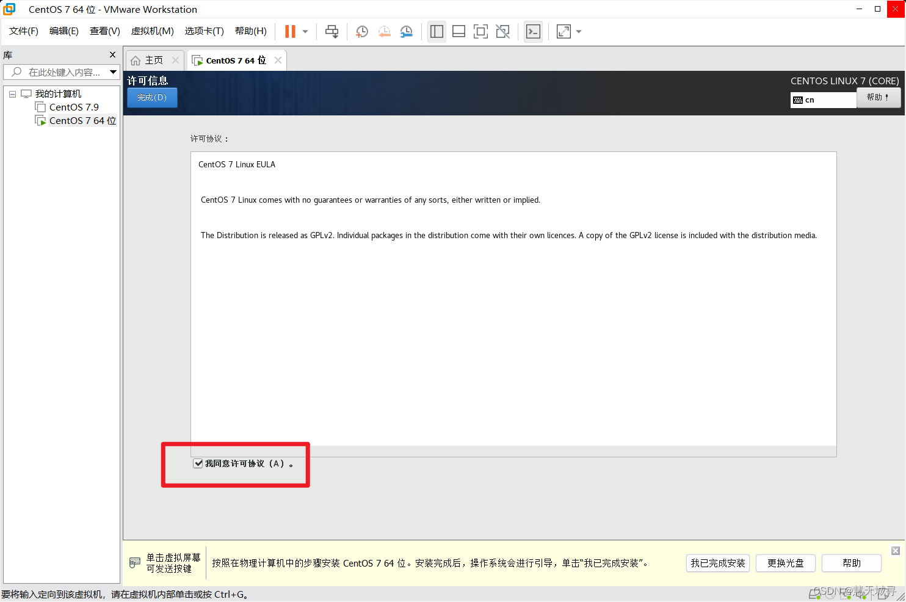
Task: Open the 选项卡(T) menu
Action: coord(205,31)
